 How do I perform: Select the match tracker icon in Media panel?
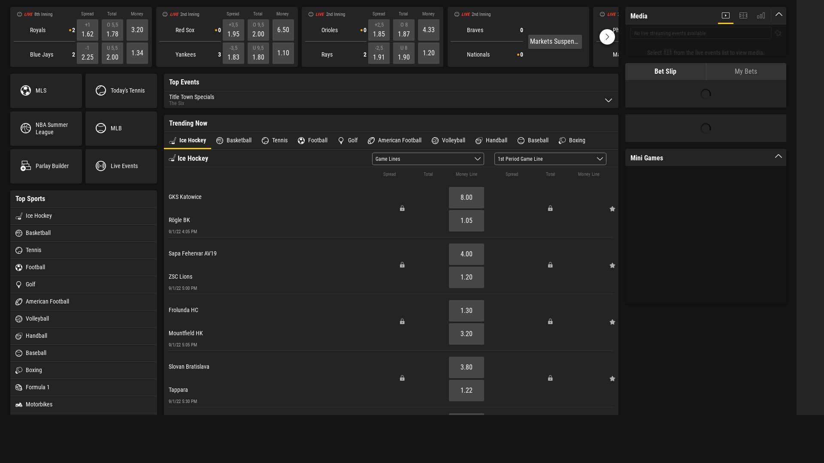coord(743,15)
